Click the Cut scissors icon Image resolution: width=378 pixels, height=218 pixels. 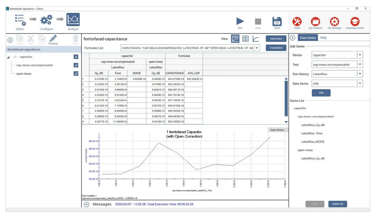[x=30, y=39]
